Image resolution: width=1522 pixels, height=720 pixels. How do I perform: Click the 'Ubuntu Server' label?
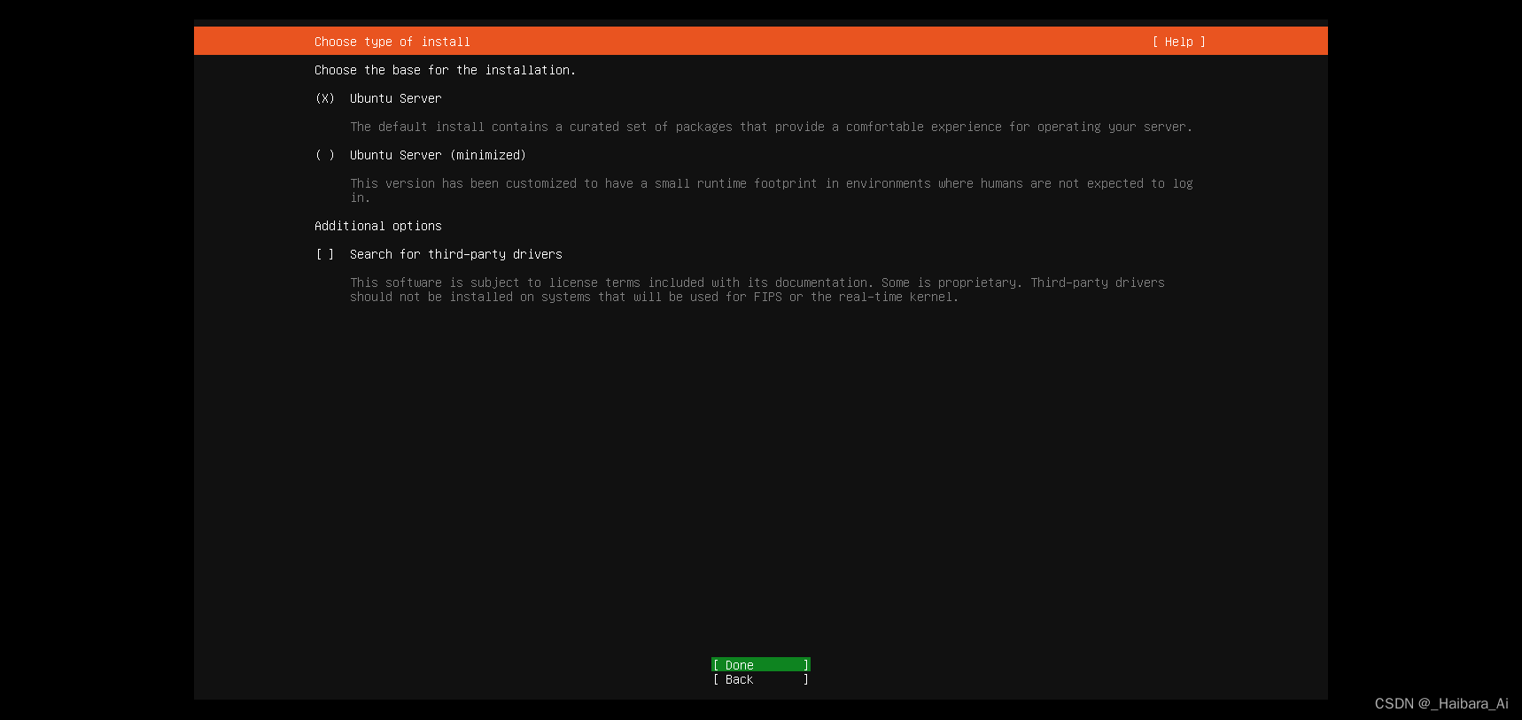tap(395, 98)
